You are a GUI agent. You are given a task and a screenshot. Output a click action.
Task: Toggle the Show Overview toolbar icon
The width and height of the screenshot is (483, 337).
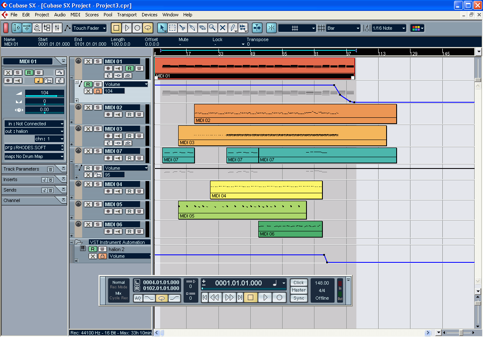(37, 28)
